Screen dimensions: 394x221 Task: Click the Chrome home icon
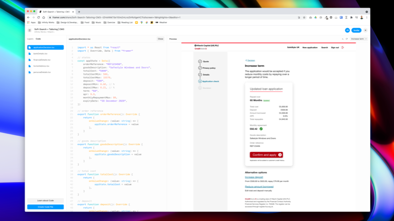(x=43, y=18)
